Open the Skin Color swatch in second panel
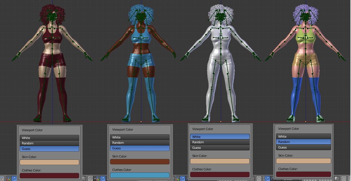This screenshot has width=351, height=181. click(x=140, y=161)
